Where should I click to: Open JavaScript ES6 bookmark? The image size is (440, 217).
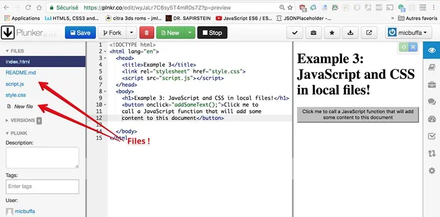244,18
